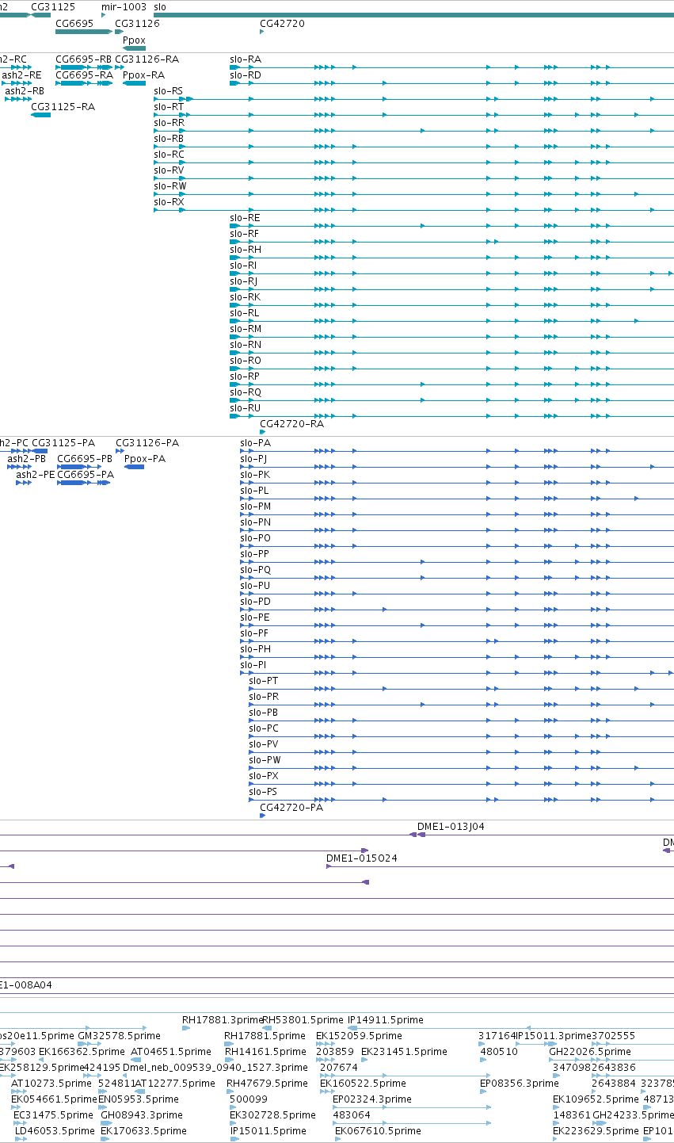Select the CG6695 gene bar

(84, 32)
